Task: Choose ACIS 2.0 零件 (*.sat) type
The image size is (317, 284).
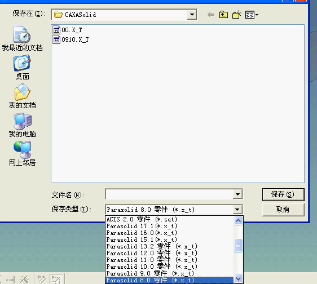Action: click(x=169, y=219)
